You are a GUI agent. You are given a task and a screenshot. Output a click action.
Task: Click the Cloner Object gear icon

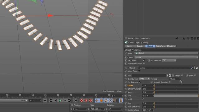click(126, 43)
